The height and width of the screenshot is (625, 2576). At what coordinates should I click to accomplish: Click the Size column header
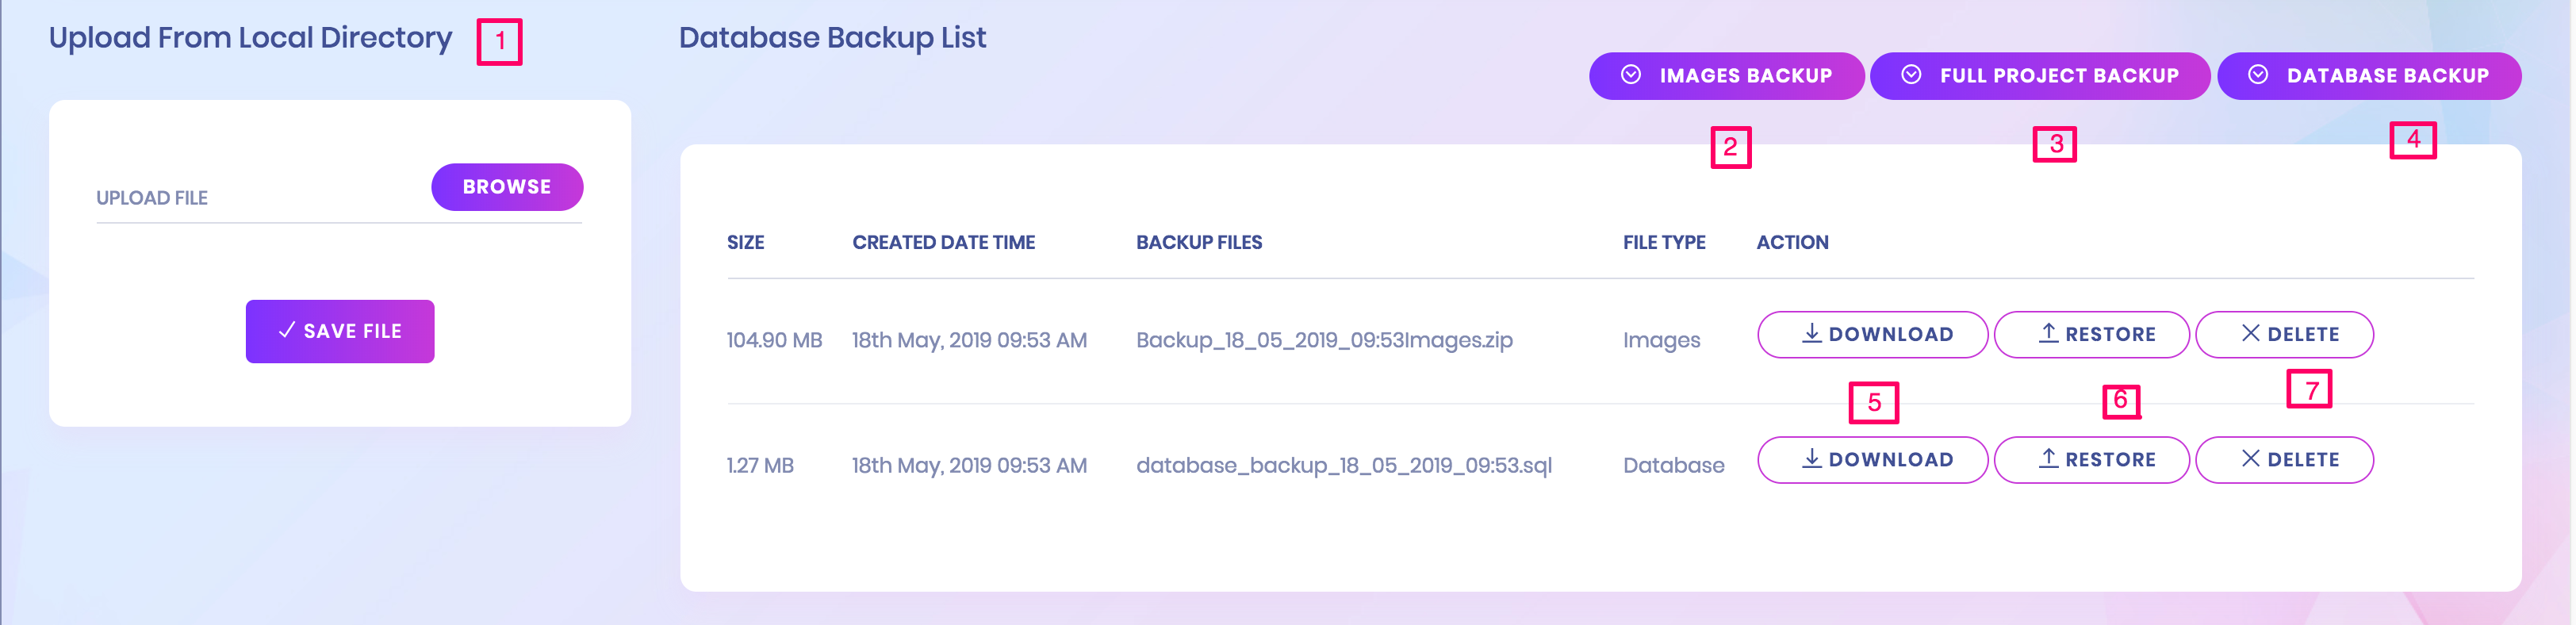(x=745, y=242)
